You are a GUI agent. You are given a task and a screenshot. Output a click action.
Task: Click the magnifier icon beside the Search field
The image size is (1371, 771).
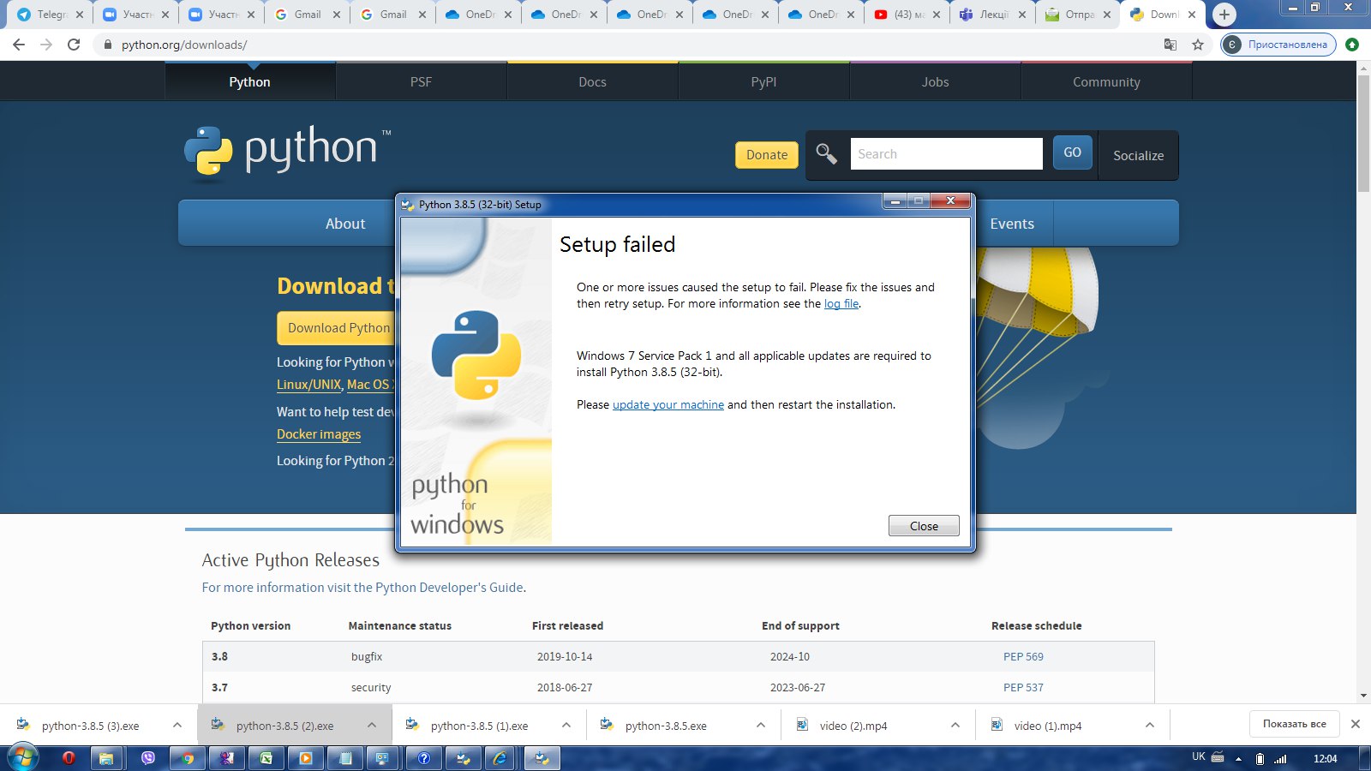pyautogui.click(x=826, y=154)
